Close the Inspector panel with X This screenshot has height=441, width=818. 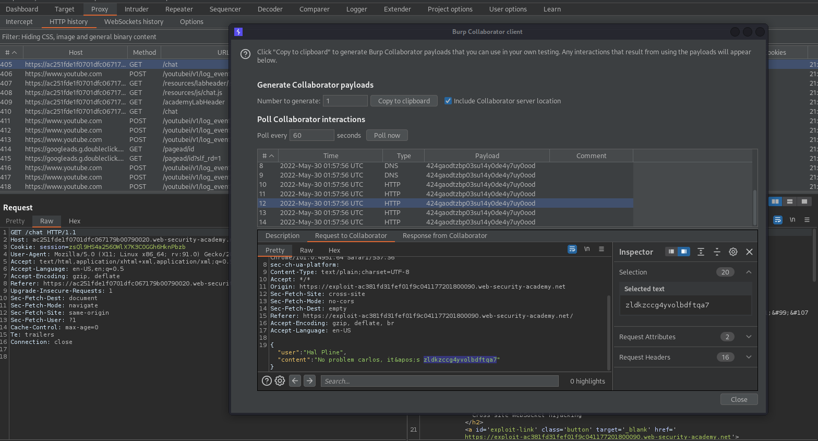[749, 252]
